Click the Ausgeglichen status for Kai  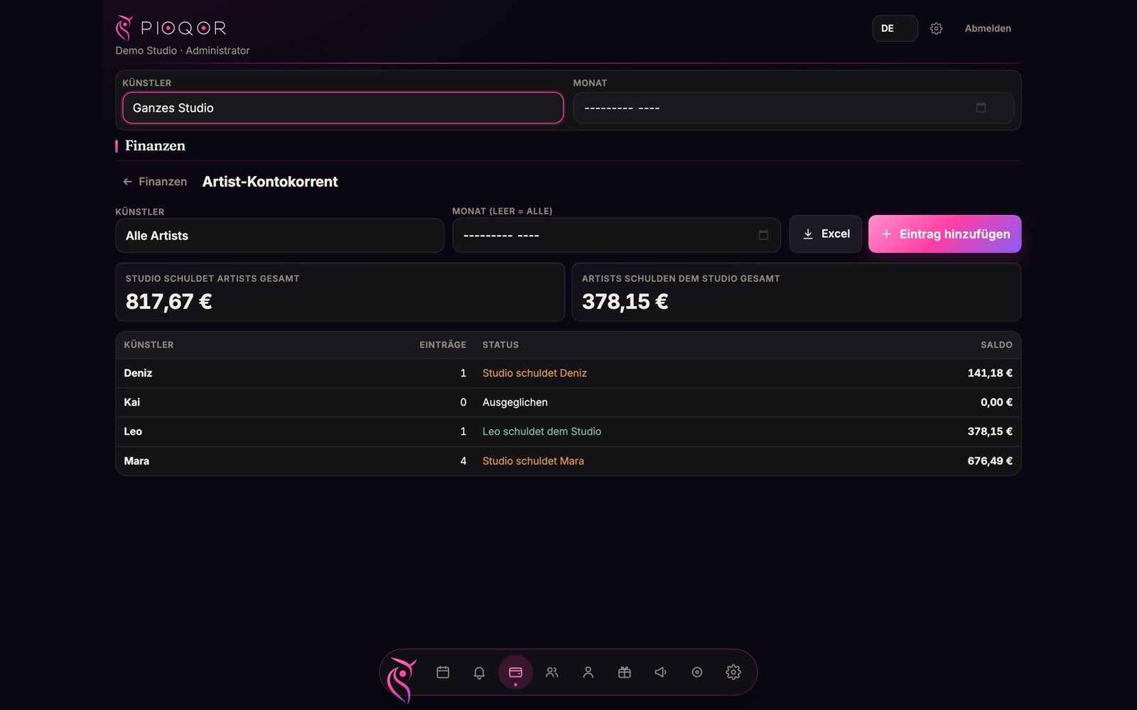click(x=514, y=402)
